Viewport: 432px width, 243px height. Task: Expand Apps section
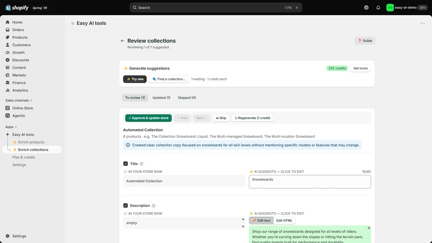click(x=11, y=127)
